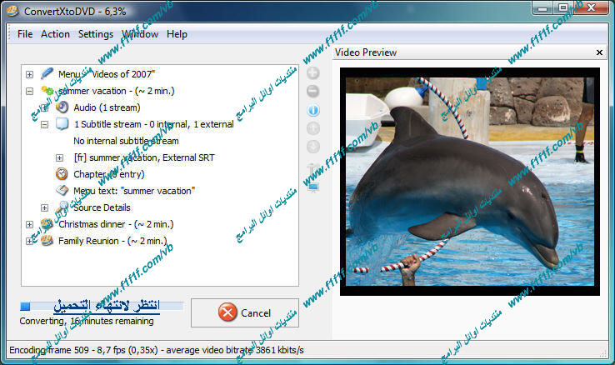Expand the [fr] summer vacation External SRT node

tap(60, 157)
